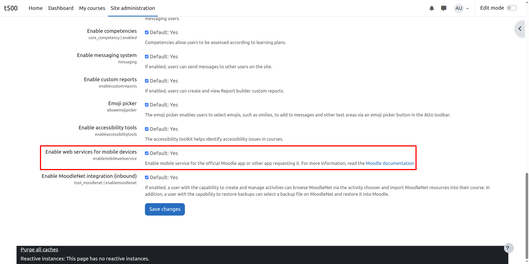Uncheck Enable MoodleNet integration checkbox

click(147, 178)
